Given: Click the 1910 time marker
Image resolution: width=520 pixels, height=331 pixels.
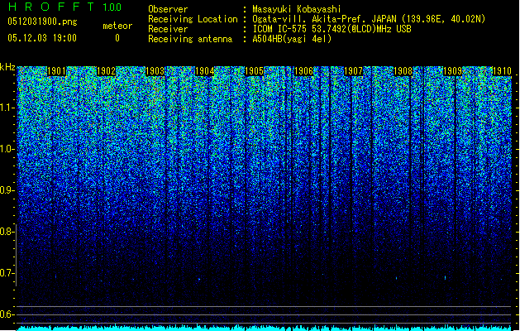Looking at the screenshot, I should pyautogui.click(x=502, y=71).
